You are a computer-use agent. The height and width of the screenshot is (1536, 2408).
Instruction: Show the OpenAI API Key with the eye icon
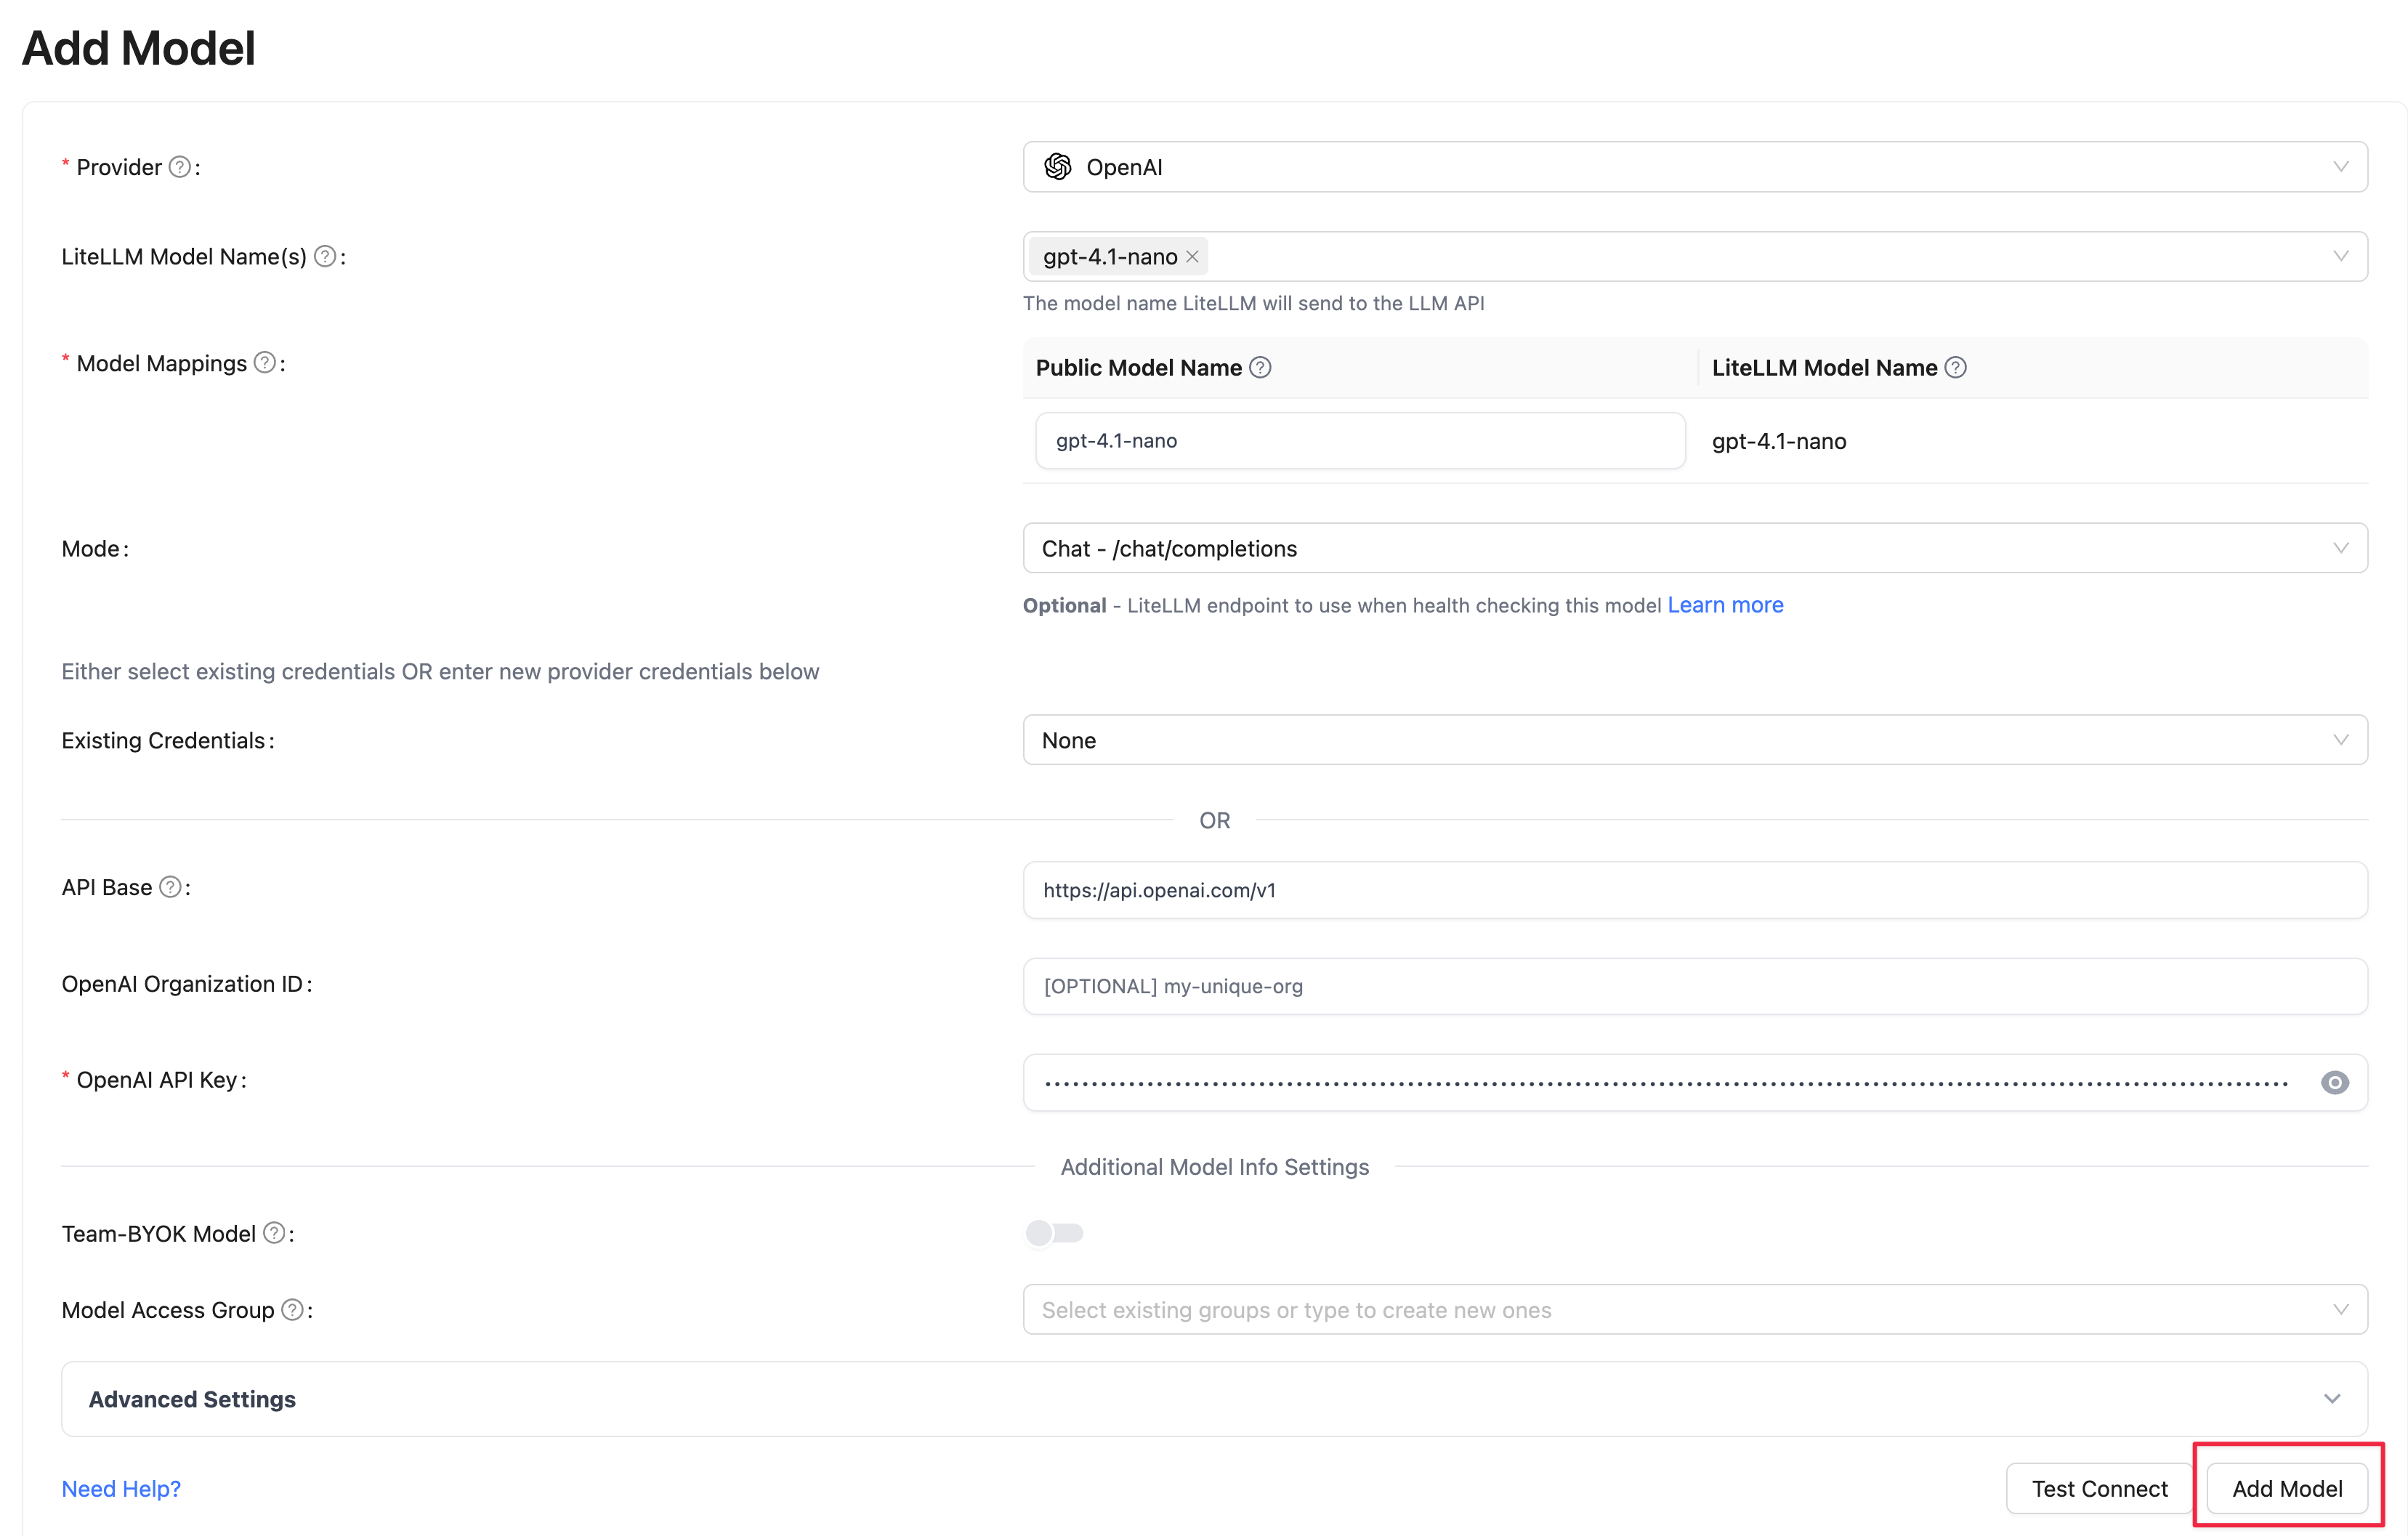pos(2335,1083)
